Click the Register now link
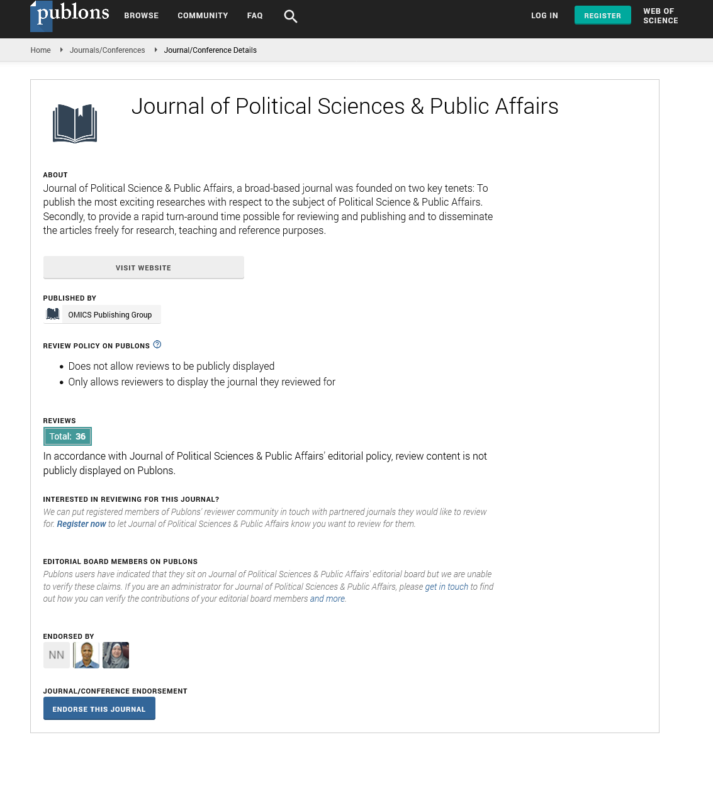Screen dimensions: 713x791 click(81, 524)
